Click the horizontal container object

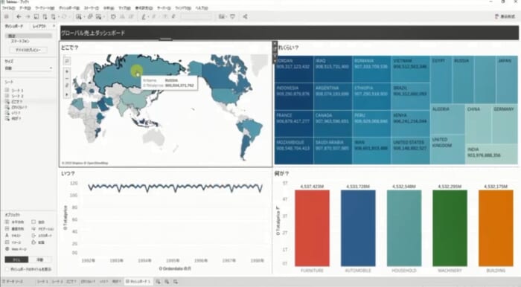pyautogui.click(x=15, y=222)
